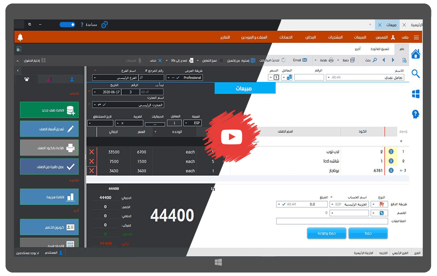Go to next record arrow
437x276 pixels.
pyautogui.click(x=384, y=60)
